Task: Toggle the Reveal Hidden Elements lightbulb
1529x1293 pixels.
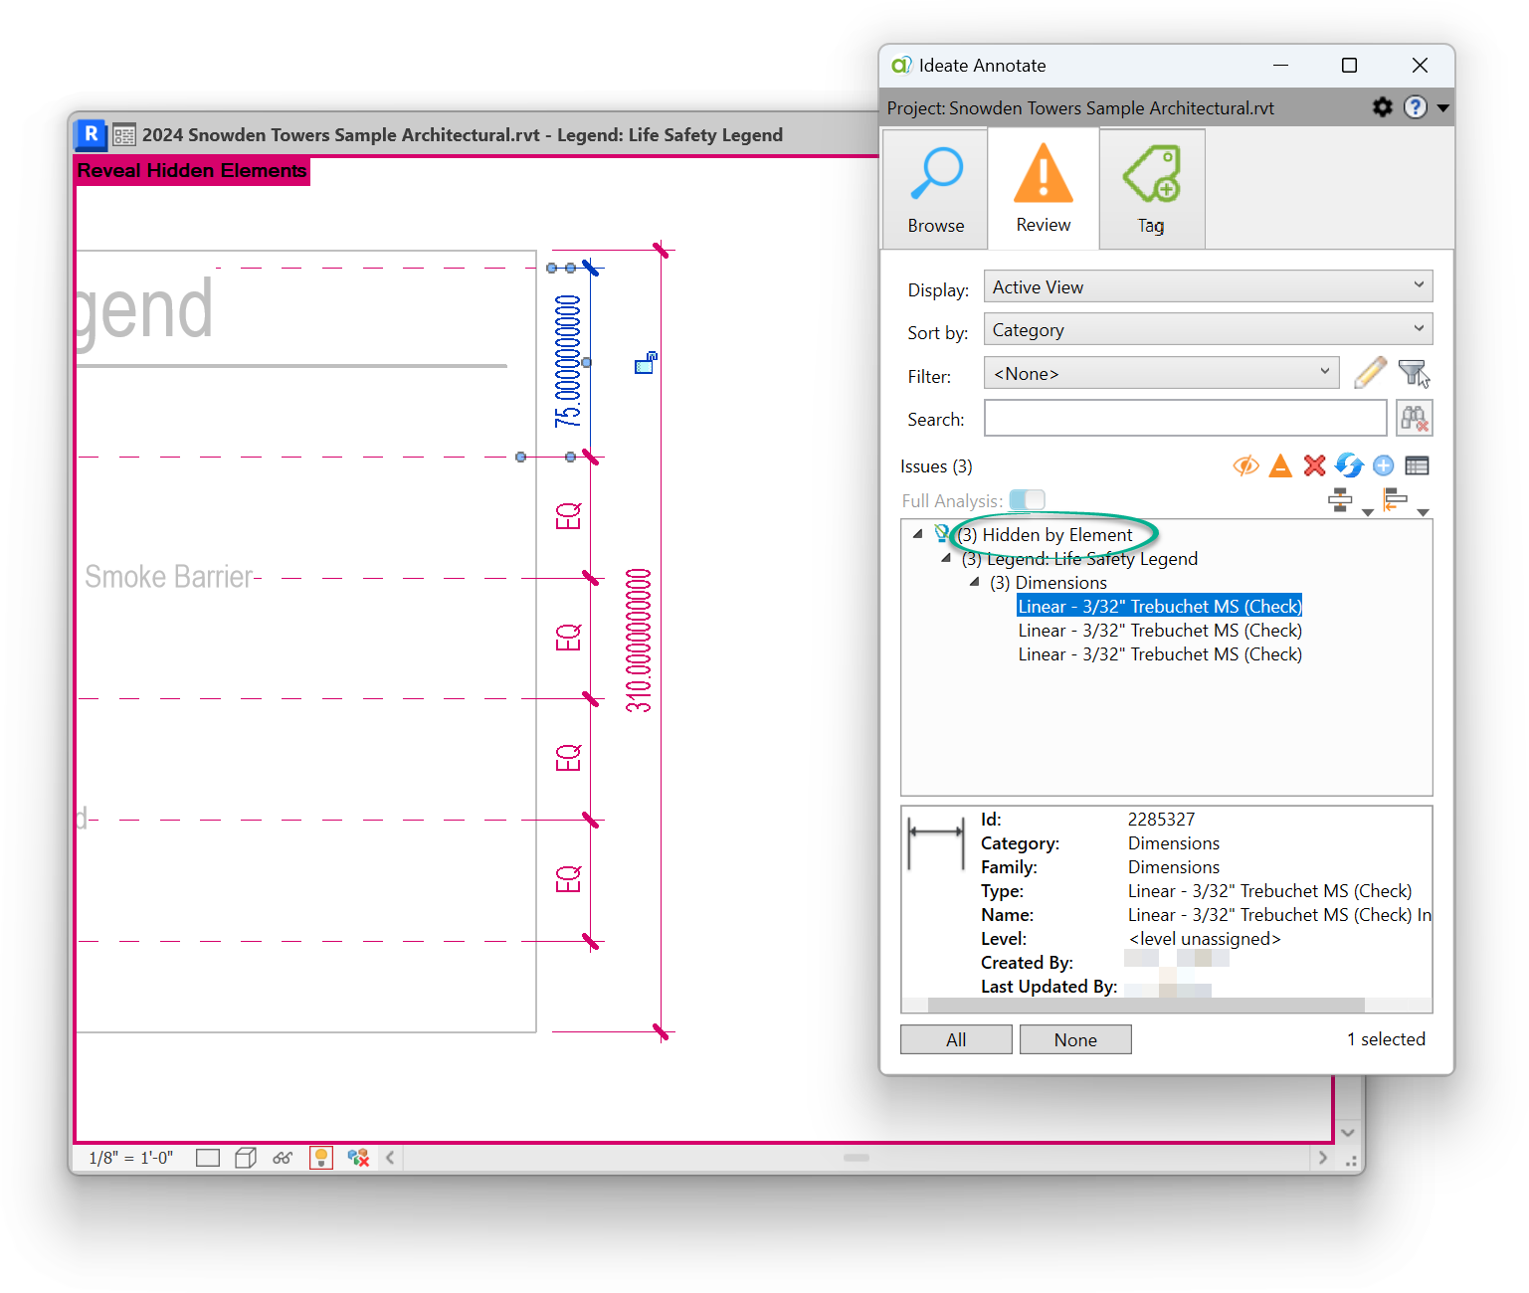Action: point(321,1158)
